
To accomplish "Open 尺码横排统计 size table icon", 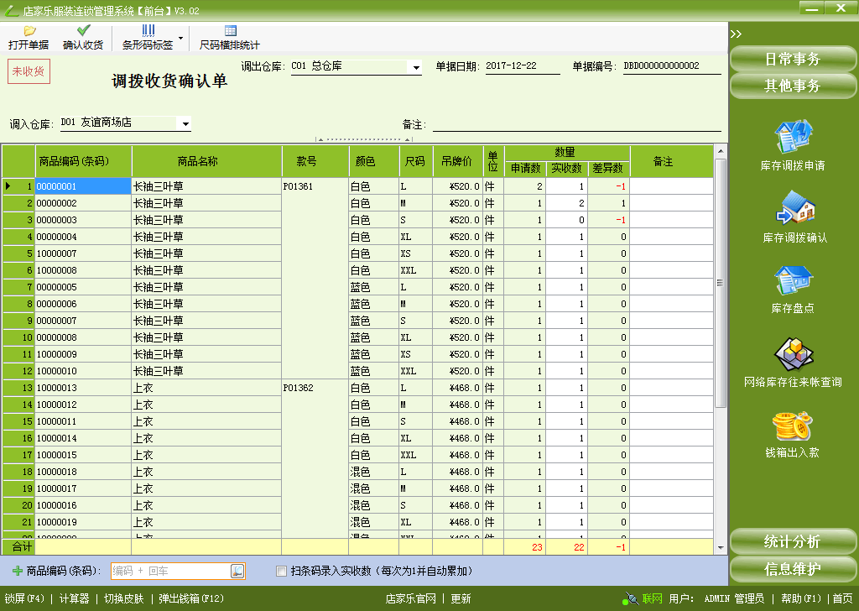I will [x=230, y=31].
